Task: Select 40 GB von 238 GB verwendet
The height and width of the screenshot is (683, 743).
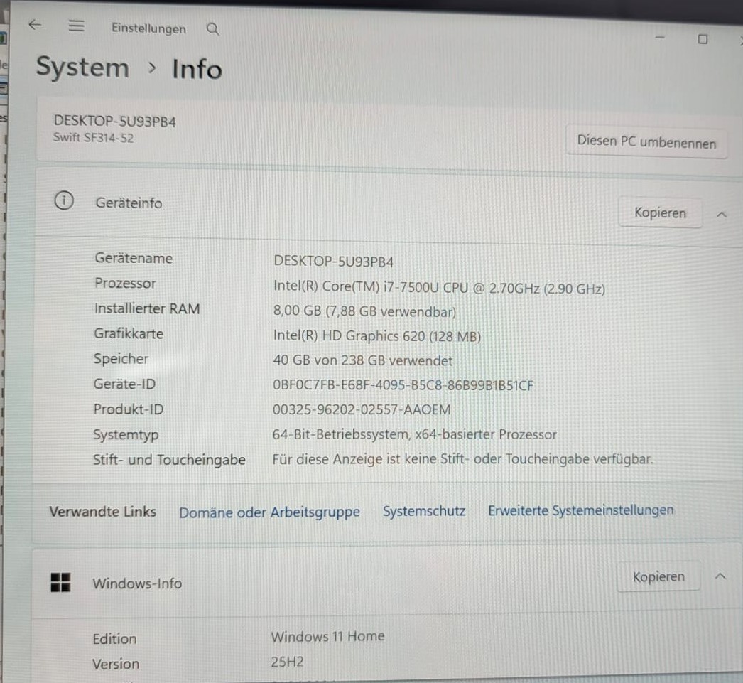Action: (362, 361)
